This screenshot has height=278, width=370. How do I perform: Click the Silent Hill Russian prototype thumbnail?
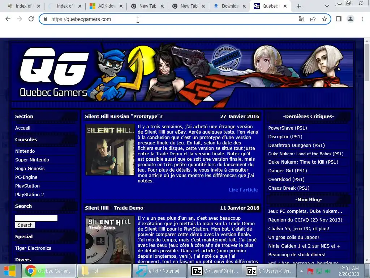click(110, 149)
